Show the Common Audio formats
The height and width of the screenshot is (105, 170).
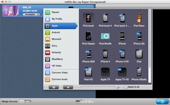click(61, 79)
